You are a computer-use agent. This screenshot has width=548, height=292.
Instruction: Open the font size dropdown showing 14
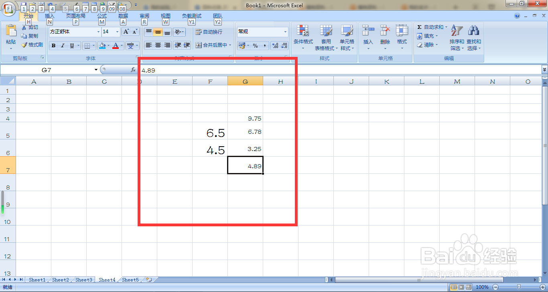click(118, 32)
